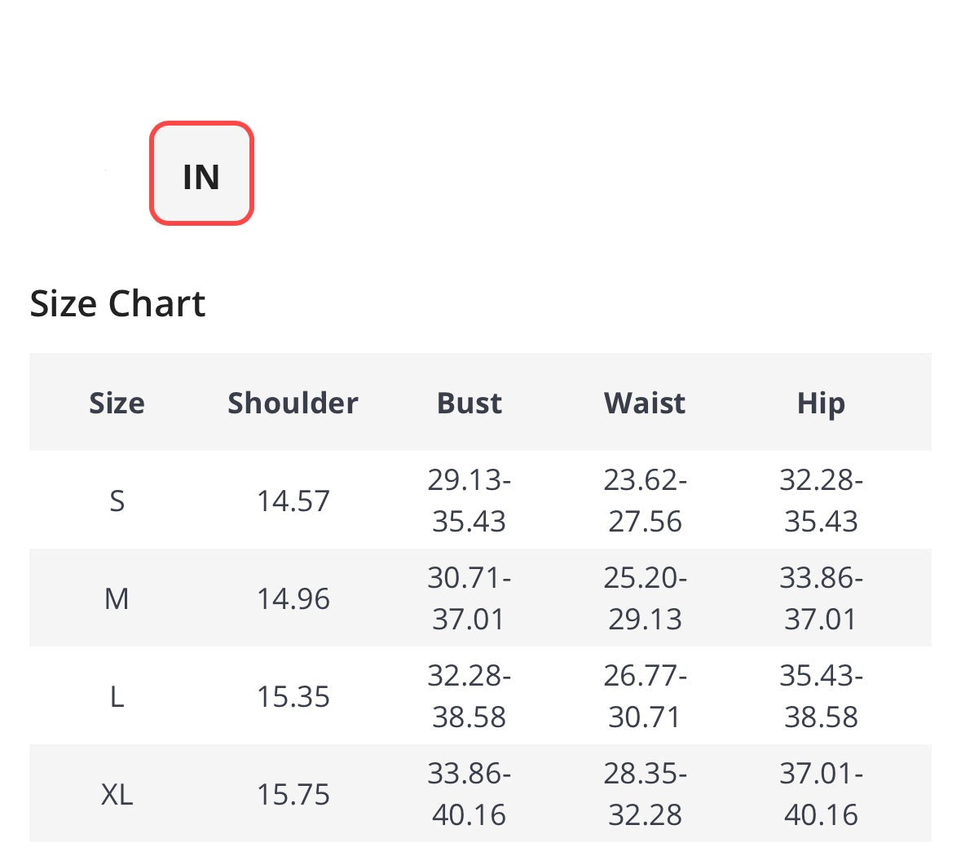Click shoulder value 15.75
This screenshot has height=856, width=961.
pos(293,794)
